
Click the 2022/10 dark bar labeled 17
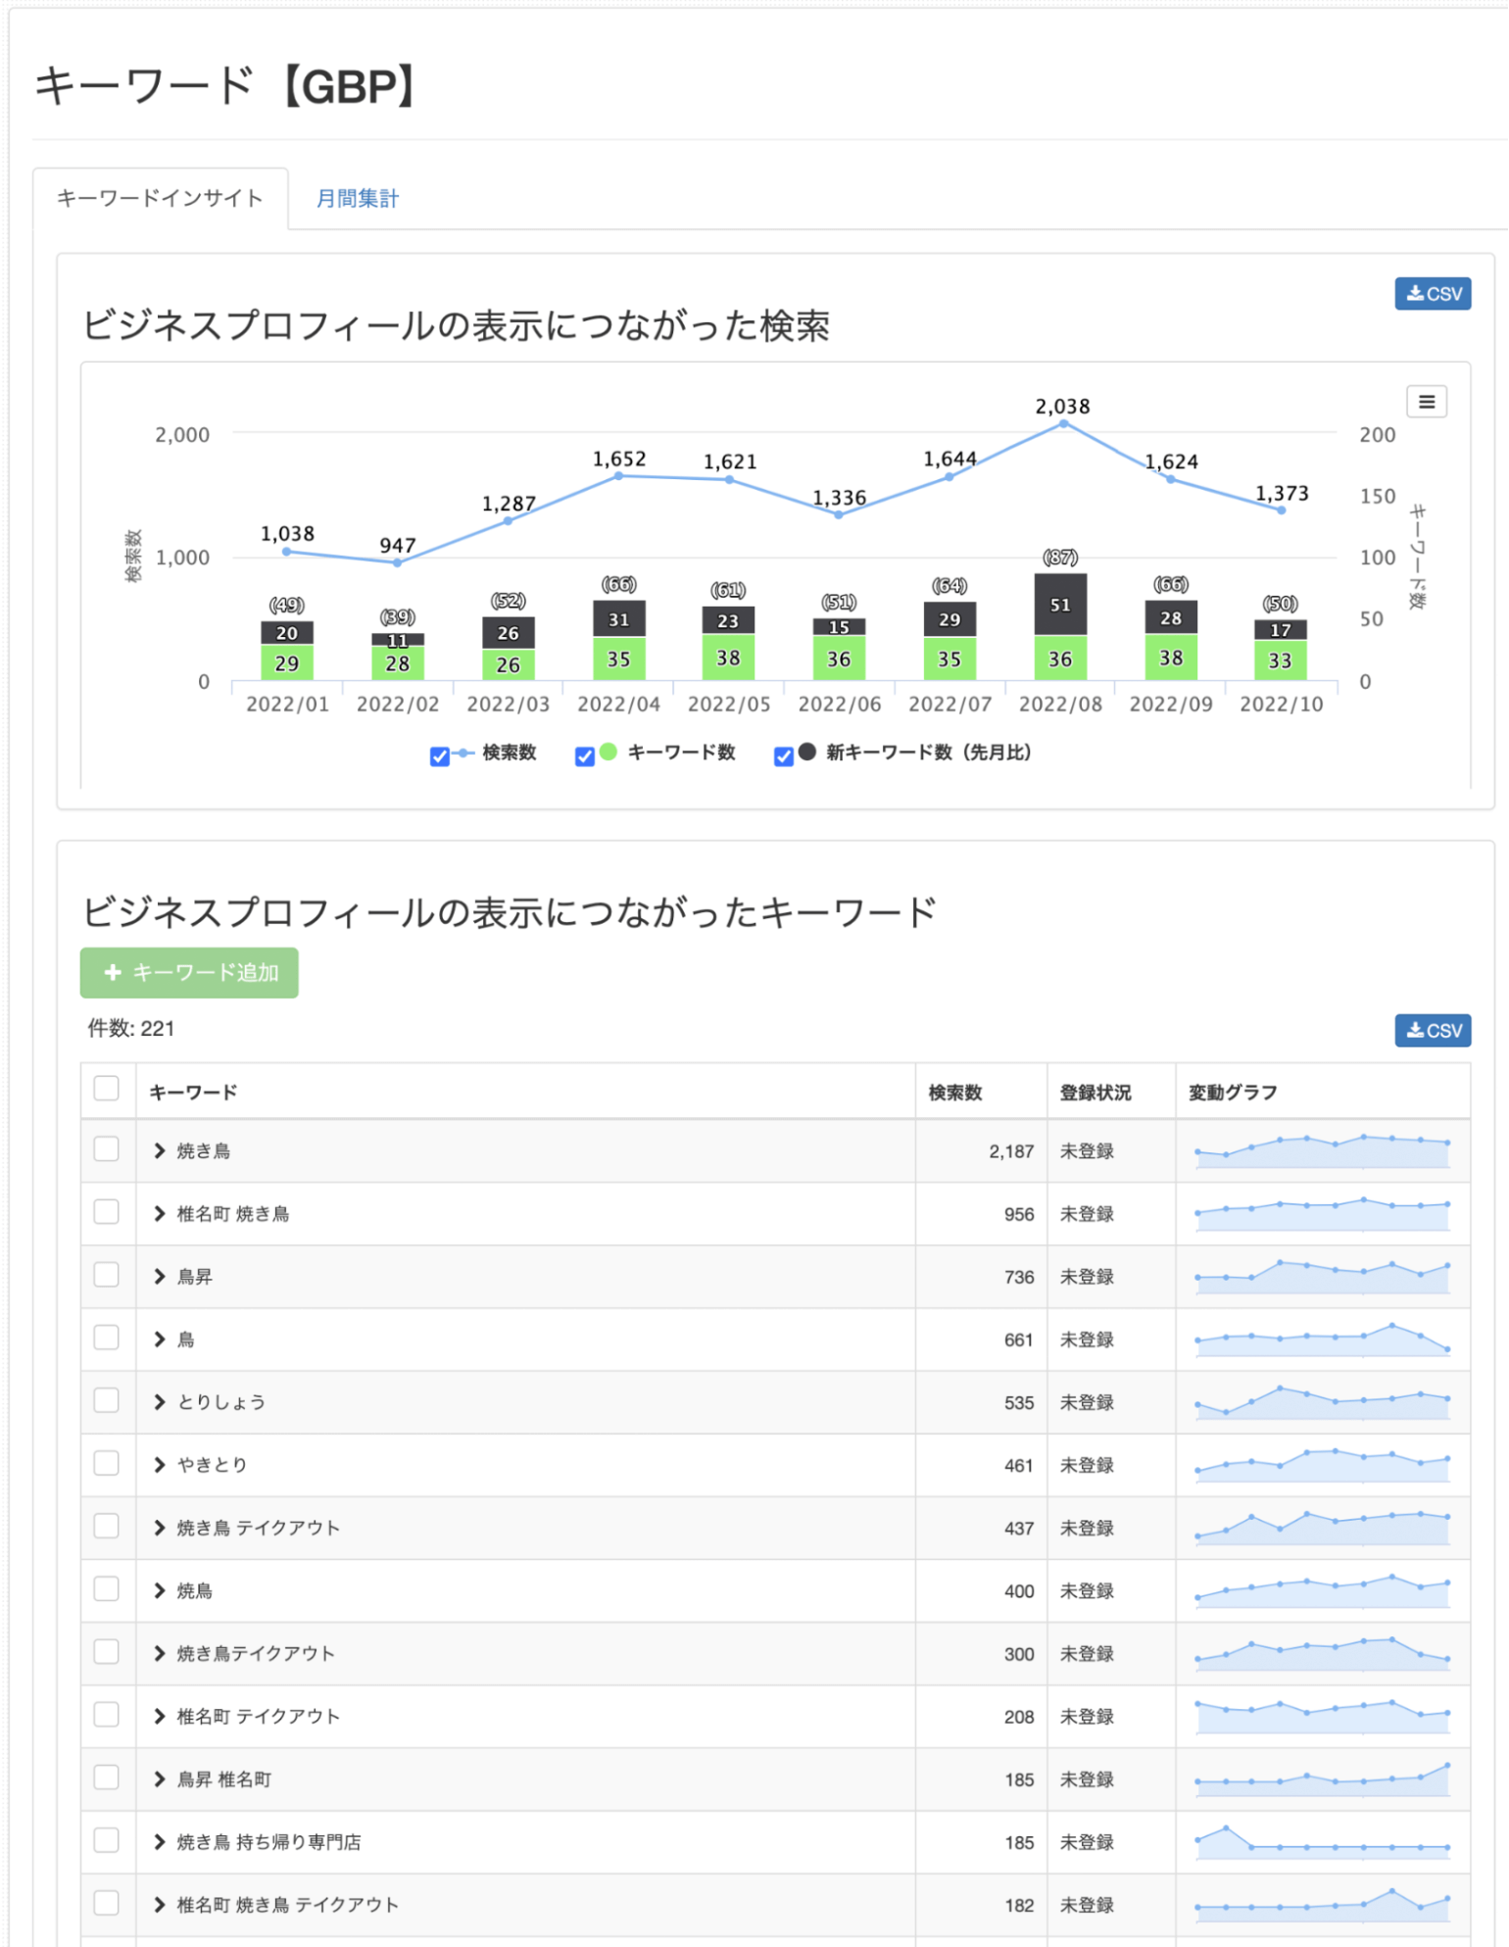[x=1281, y=630]
